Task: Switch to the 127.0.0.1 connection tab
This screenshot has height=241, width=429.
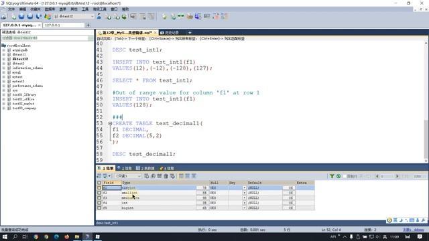Action: point(64,25)
